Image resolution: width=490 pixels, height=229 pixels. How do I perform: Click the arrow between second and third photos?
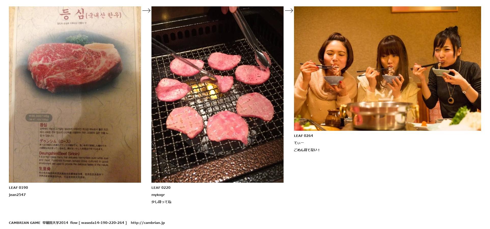[289, 10]
